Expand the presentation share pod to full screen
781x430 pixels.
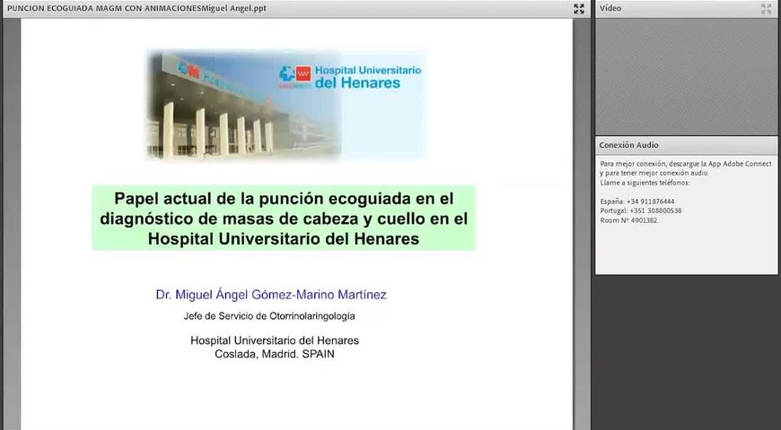click(x=579, y=8)
